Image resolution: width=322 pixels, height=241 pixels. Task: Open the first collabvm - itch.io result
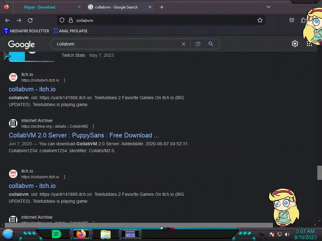(32, 89)
